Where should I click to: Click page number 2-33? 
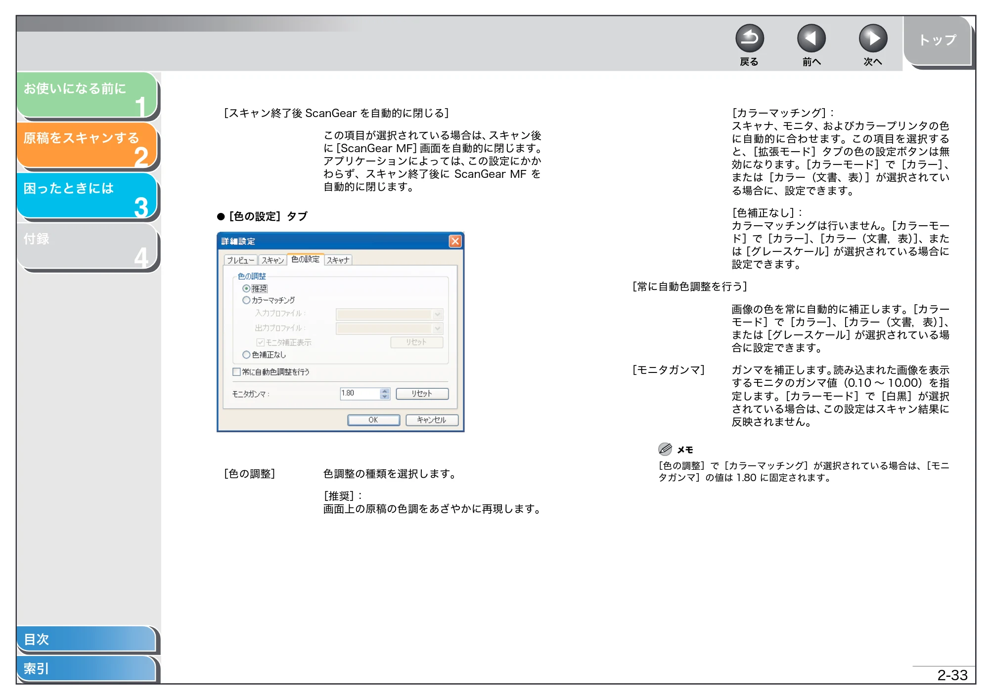coord(952,675)
